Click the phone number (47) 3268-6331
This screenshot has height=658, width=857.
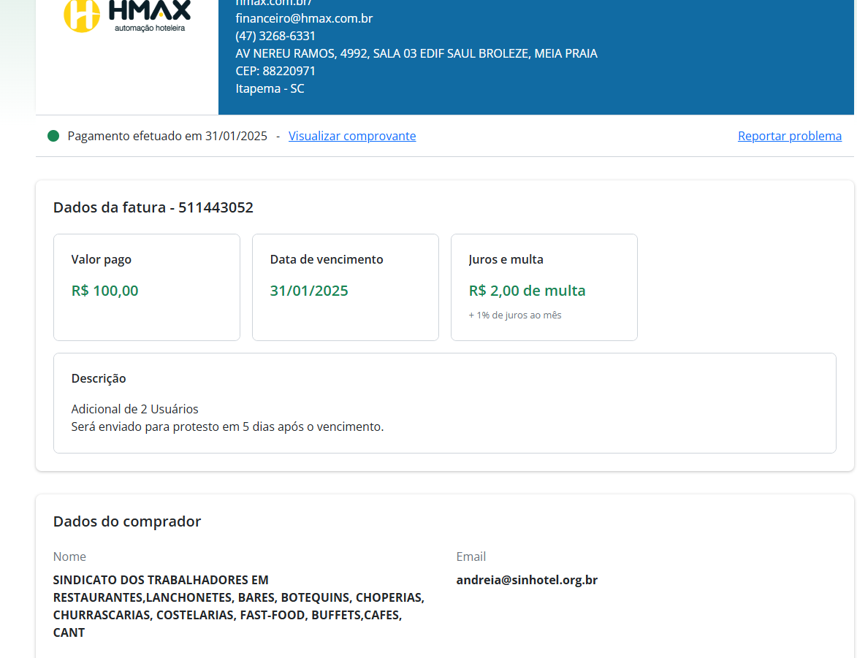tap(275, 36)
